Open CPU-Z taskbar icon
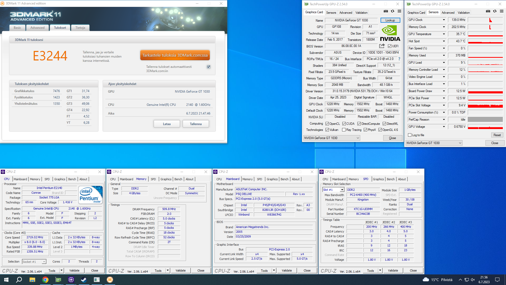 71,280
